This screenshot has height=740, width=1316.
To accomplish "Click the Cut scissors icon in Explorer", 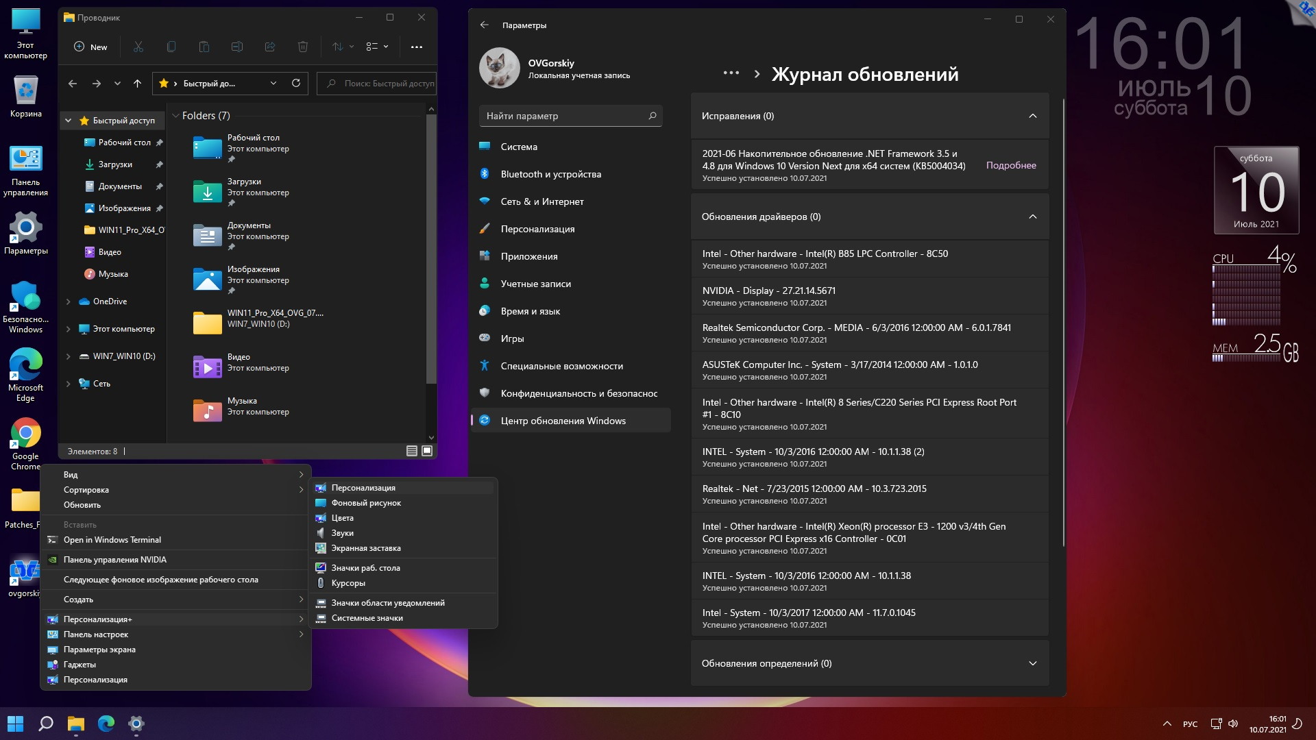I will [138, 47].
